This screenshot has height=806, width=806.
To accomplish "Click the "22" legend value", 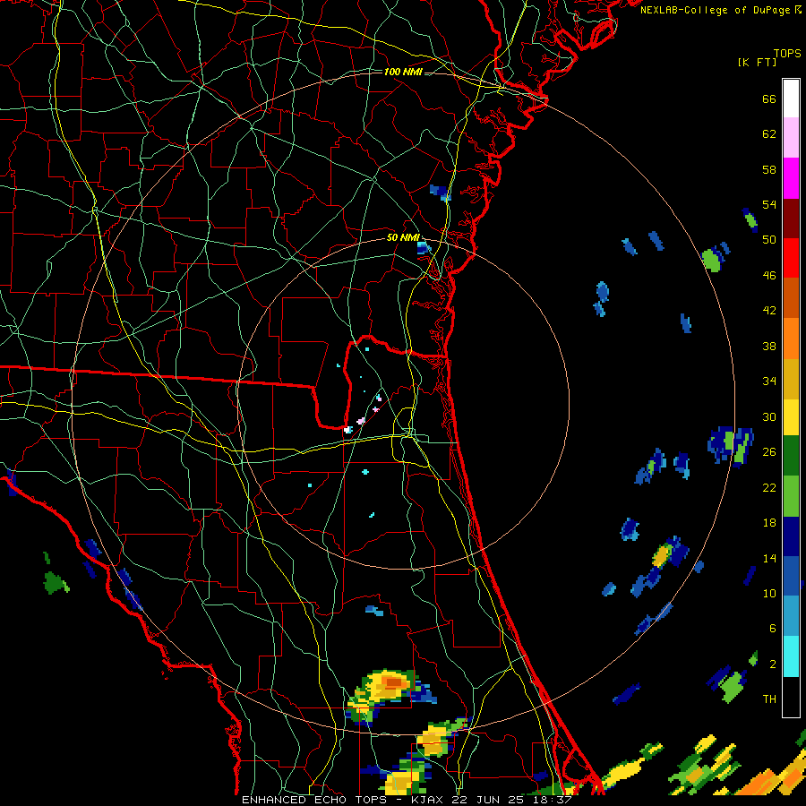I will (769, 488).
